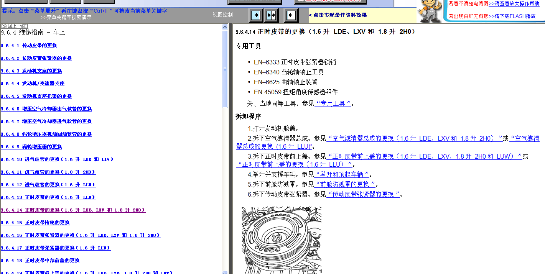Follow the "举升和顶起车辆" link
The image size is (545, 274).
[x=342, y=174]
